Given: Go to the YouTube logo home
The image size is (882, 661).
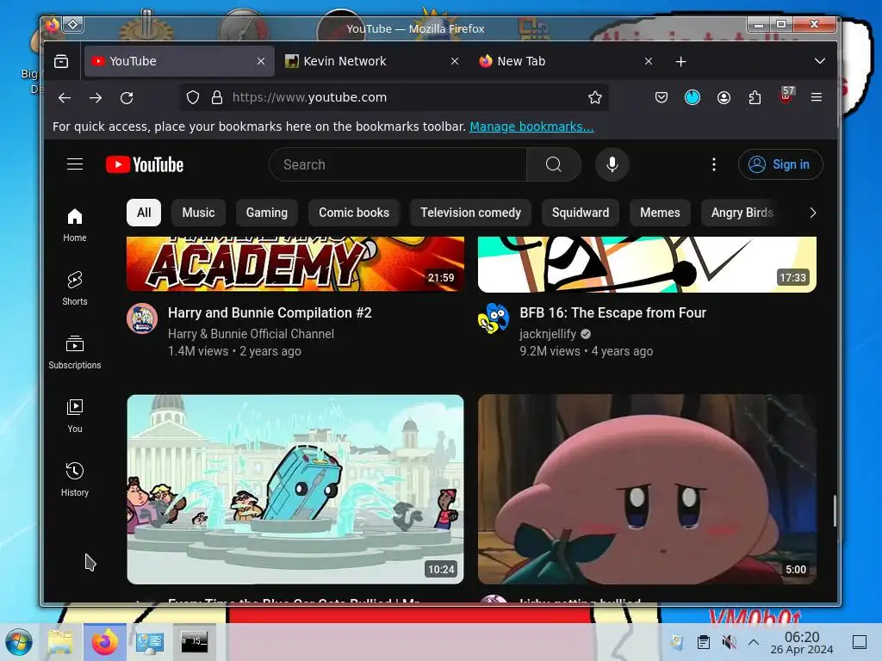Looking at the screenshot, I should [x=145, y=164].
